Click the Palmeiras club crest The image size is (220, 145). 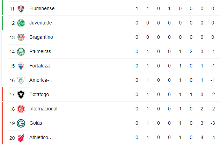click(21, 52)
